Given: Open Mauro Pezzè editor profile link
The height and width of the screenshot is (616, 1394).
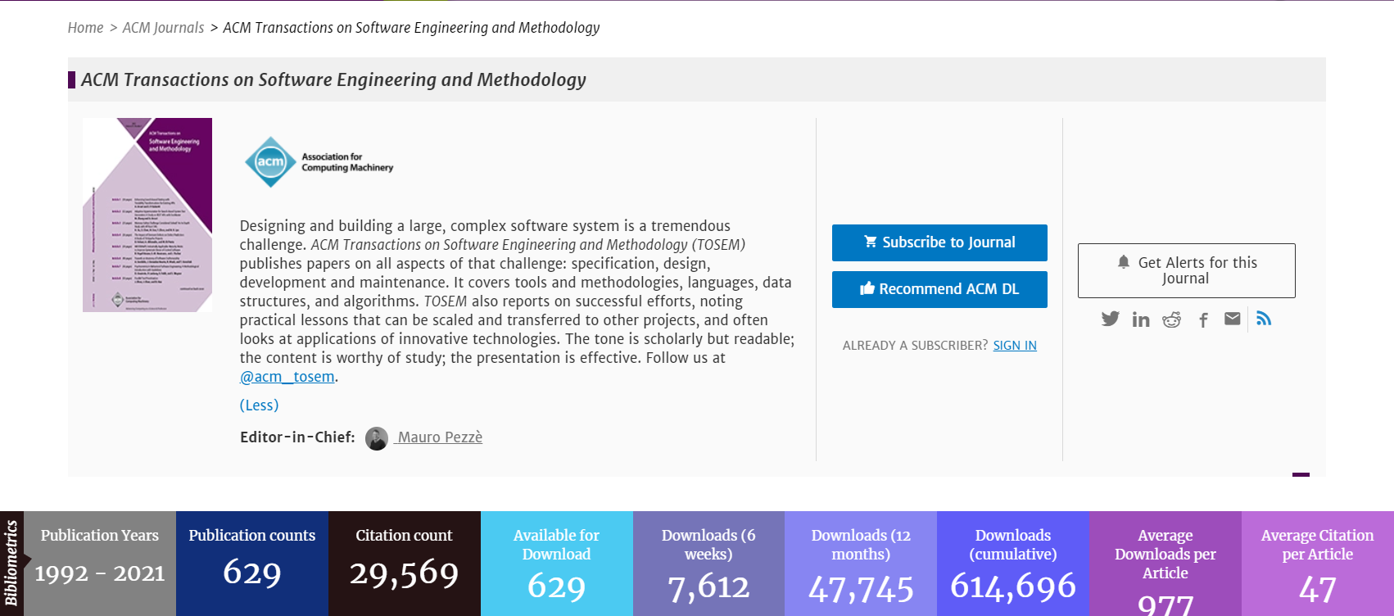Looking at the screenshot, I should pos(440,437).
